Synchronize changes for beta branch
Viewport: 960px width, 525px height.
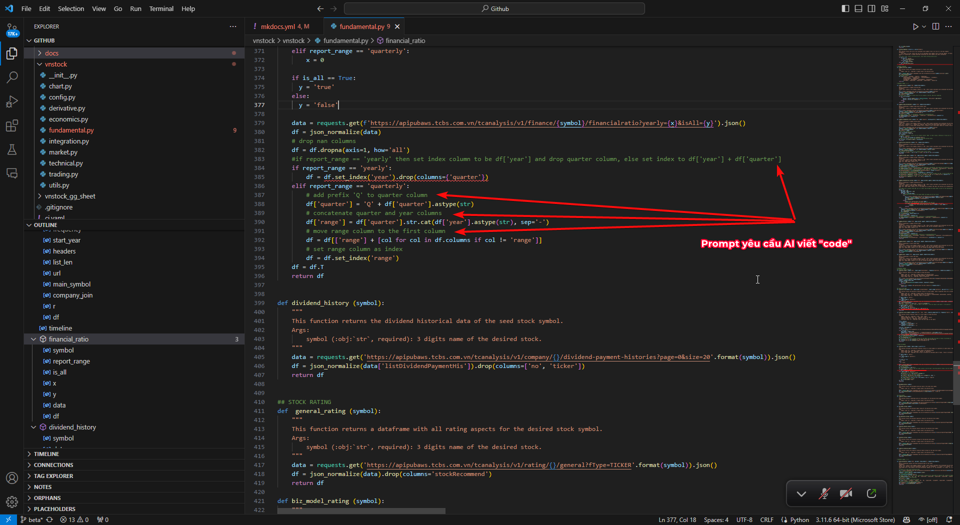(x=49, y=519)
